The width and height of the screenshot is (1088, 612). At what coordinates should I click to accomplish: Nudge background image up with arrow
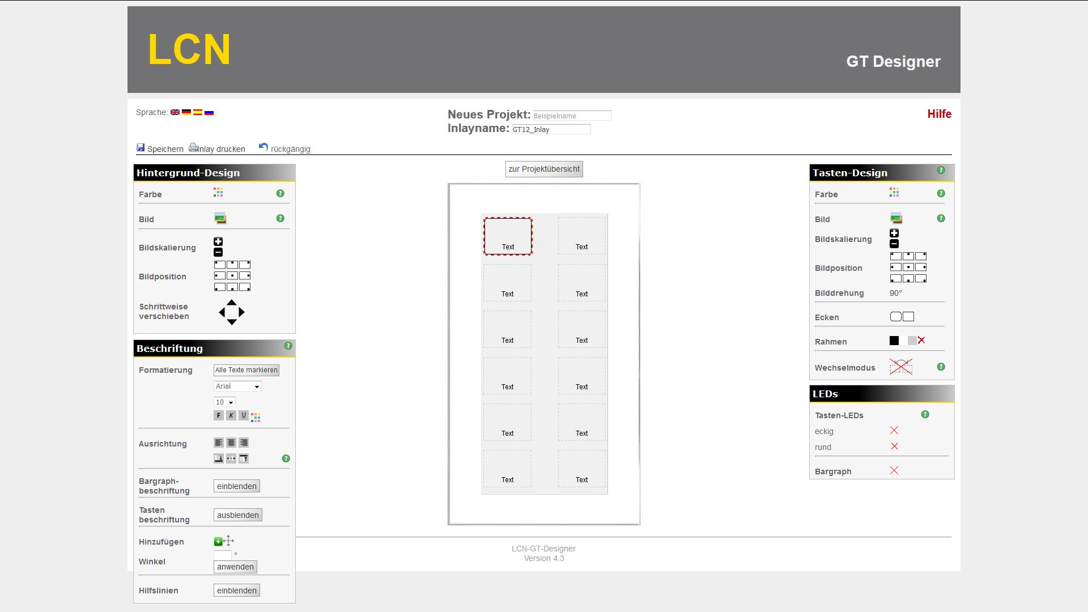coord(232,303)
